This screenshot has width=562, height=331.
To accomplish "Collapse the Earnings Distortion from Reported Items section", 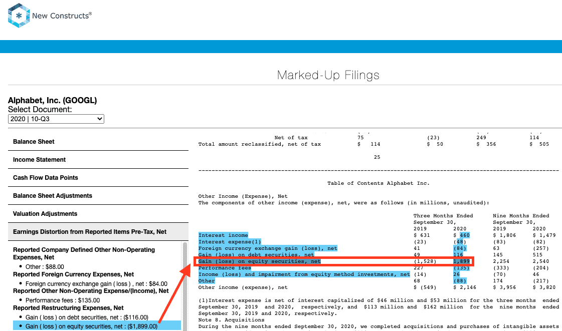I will [98, 232].
